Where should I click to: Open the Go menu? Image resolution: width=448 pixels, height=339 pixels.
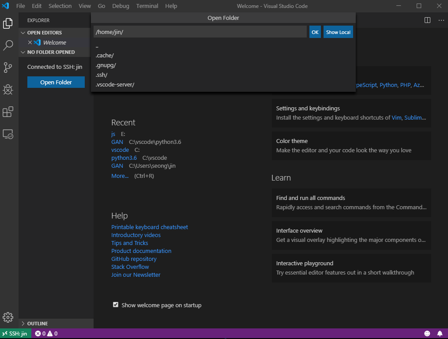102,6
